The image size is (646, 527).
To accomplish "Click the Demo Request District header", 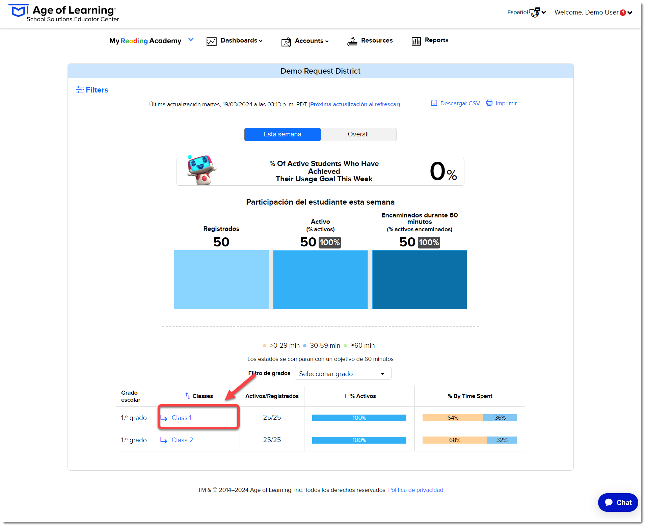I will pos(320,71).
